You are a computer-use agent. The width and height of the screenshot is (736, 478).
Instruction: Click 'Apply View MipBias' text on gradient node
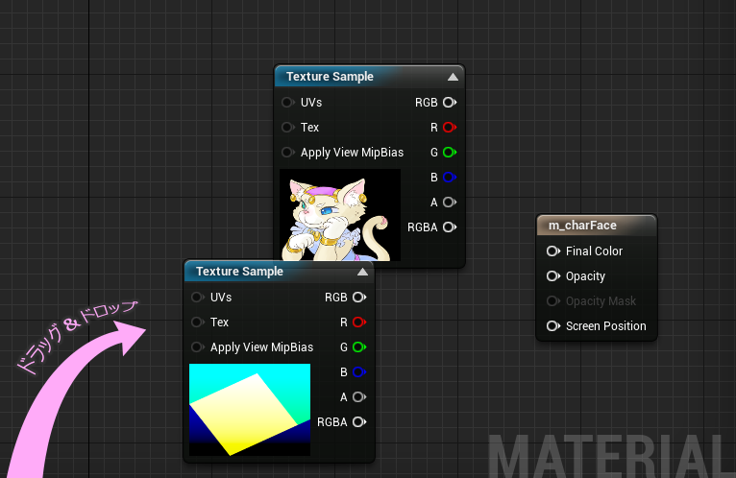click(262, 347)
